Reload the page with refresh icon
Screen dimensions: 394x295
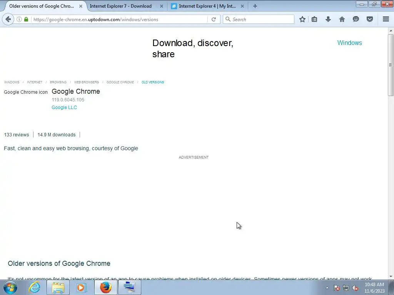coord(214,19)
